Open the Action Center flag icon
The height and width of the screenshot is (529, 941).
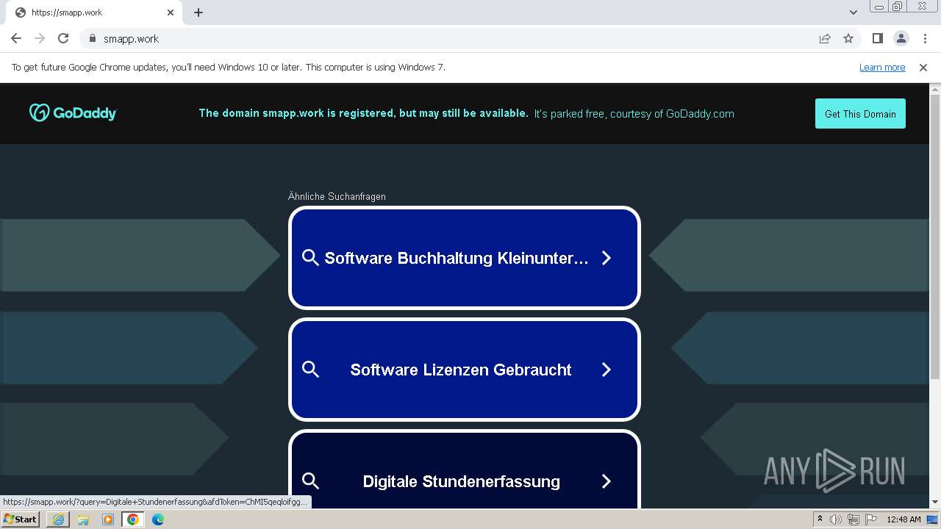click(870, 519)
